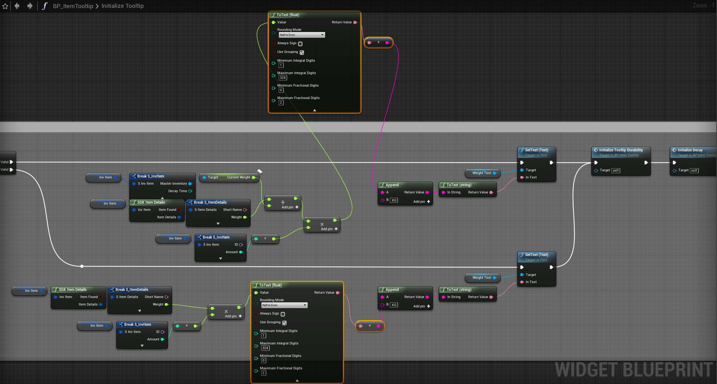Image resolution: width=717 pixels, height=384 pixels.
Task: Click comment bubble on Current Weight node
Action: (260, 172)
